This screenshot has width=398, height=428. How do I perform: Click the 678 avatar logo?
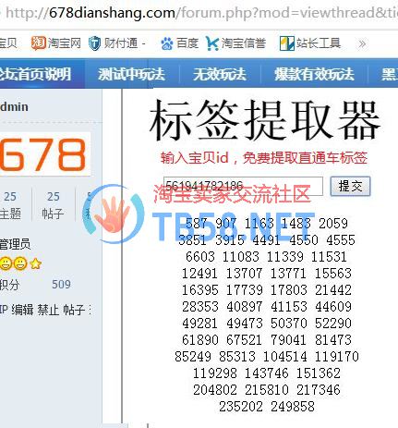click(45, 154)
